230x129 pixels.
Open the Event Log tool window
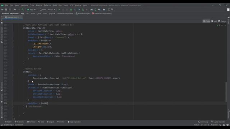[203, 122]
